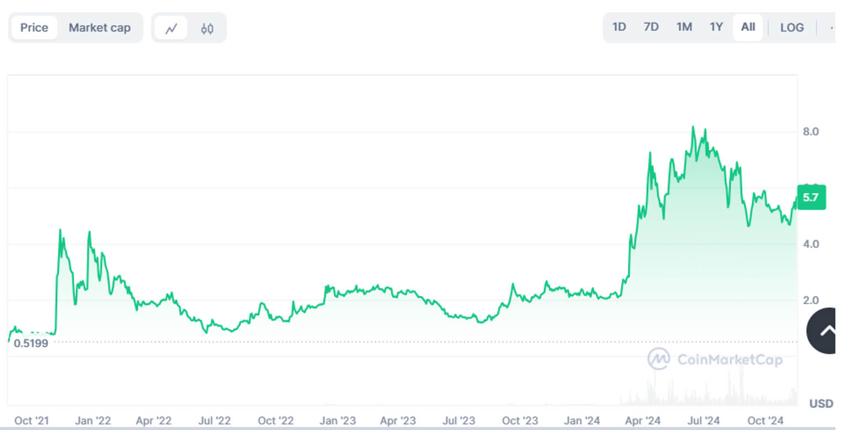The height and width of the screenshot is (430, 842).
Task: Switch chart to Market cap
Action: tap(99, 28)
